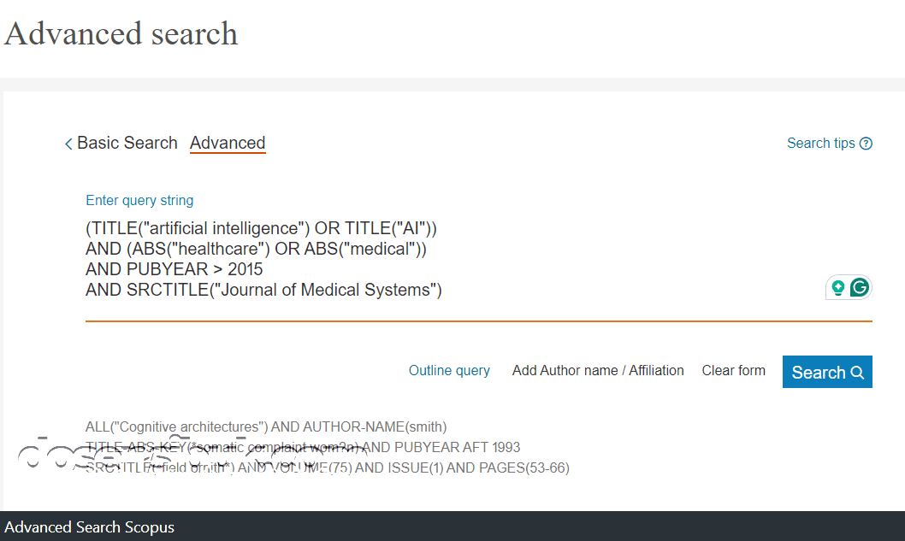Select the SRCTITLE VOLUME(75) example query

click(328, 467)
